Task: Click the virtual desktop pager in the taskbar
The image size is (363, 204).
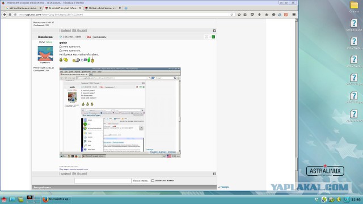Action: click(x=33, y=199)
